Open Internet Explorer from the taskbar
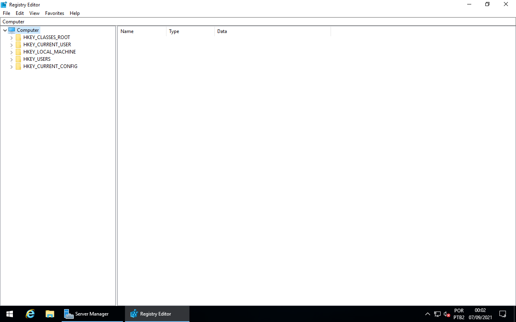Image resolution: width=516 pixels, height=322 pixels. (x=30, y=314)
